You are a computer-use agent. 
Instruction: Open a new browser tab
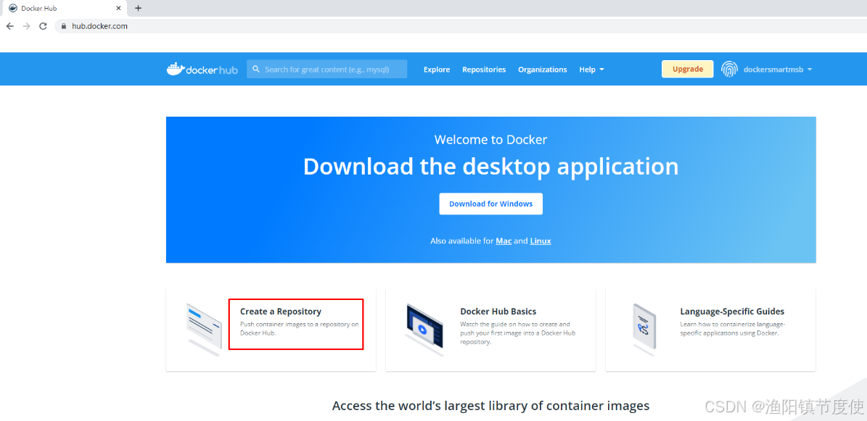click(139, 8)
